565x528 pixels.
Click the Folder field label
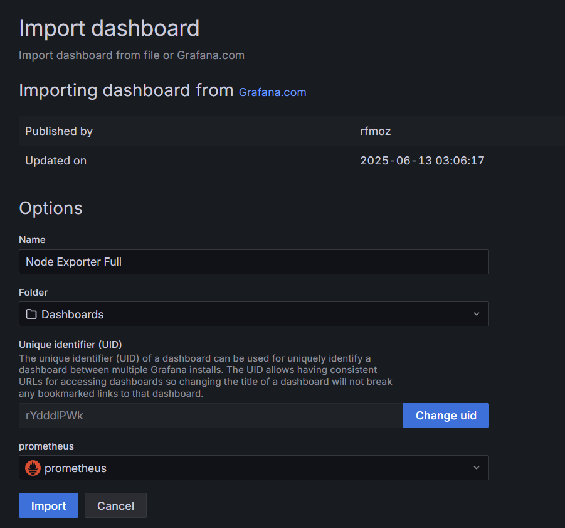click(33, 293)
